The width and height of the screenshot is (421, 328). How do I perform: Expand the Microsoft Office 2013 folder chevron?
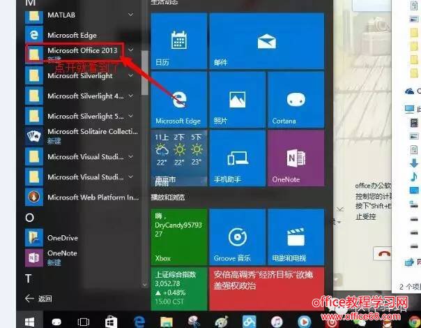(131, 50)
